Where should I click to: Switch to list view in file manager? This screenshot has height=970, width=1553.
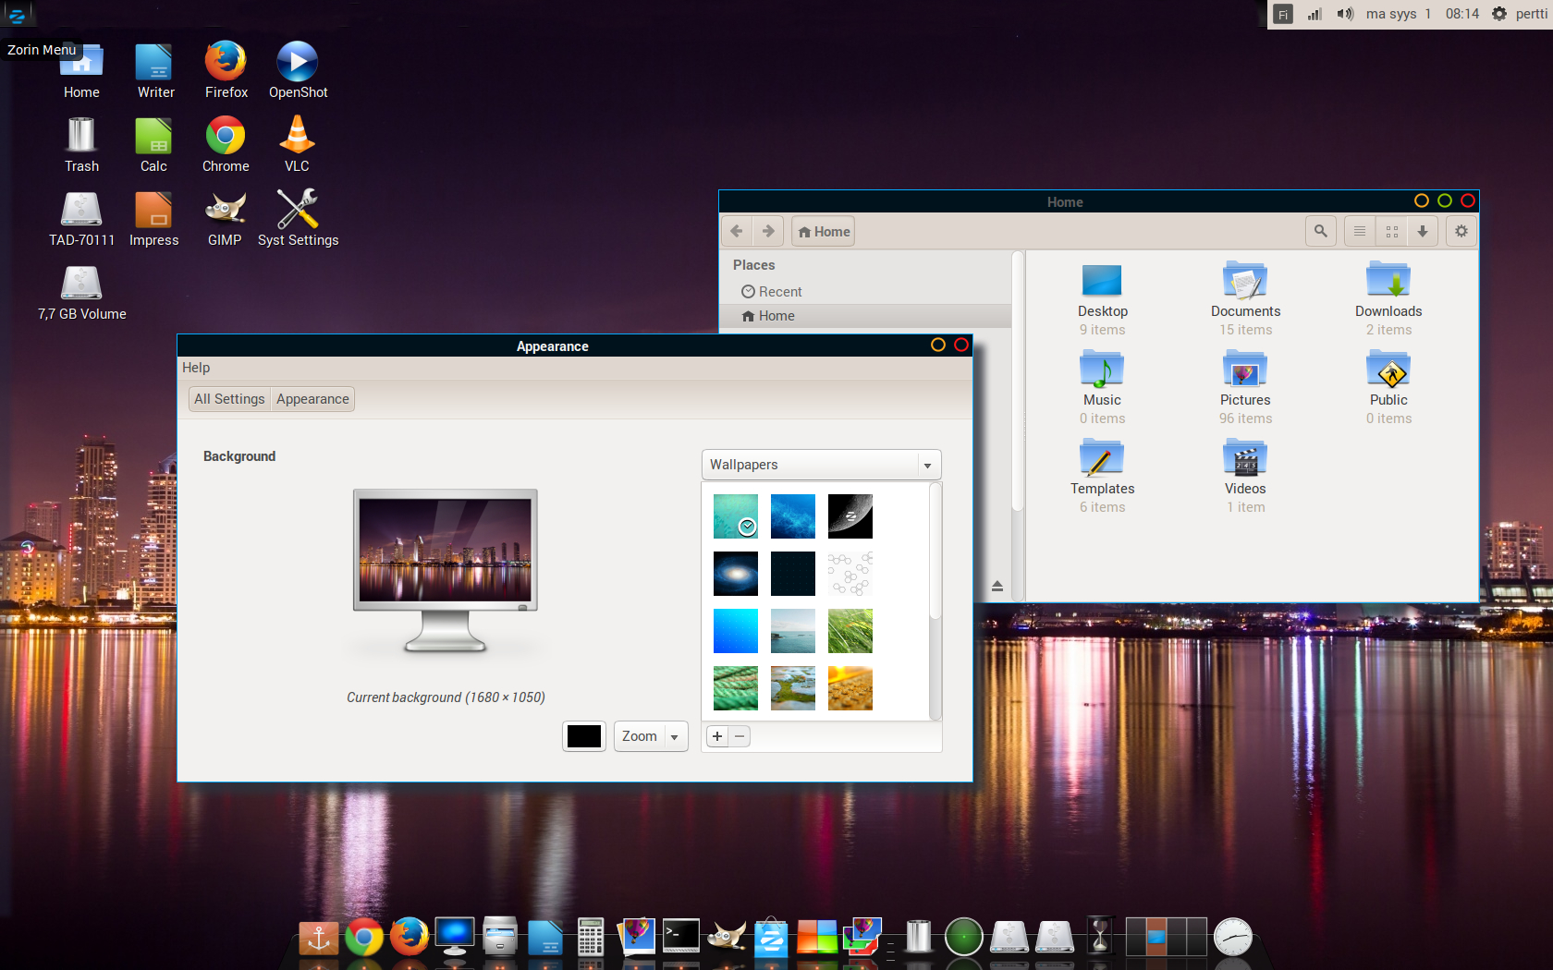coord(1359,231)
